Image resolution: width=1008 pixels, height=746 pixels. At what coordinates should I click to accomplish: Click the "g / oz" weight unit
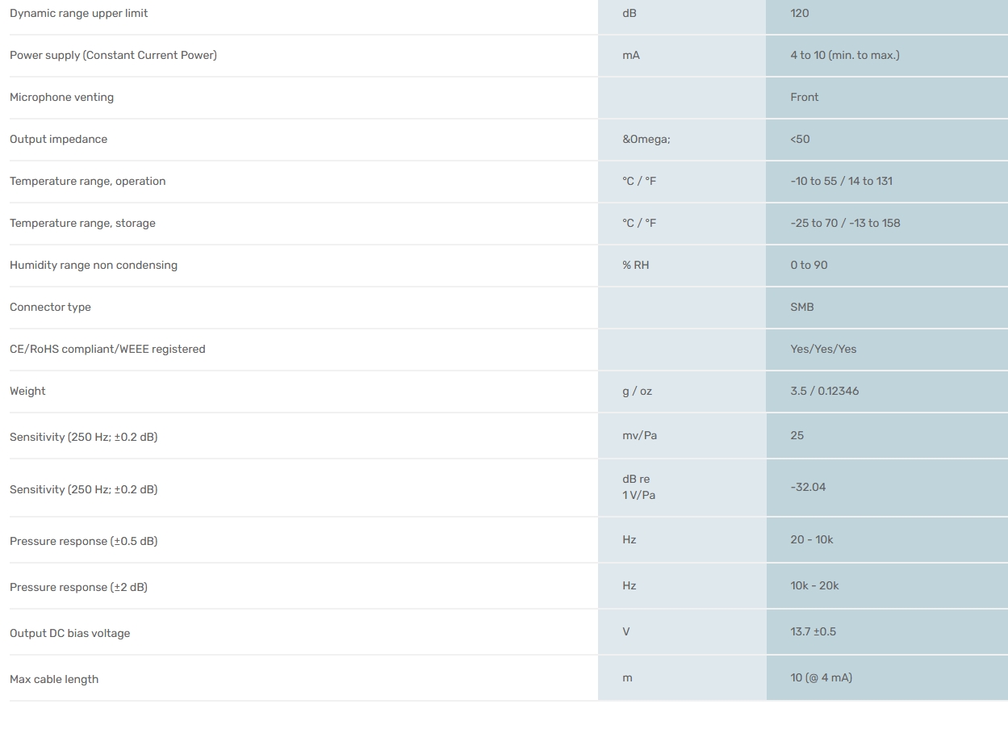(x=637, y=392)
